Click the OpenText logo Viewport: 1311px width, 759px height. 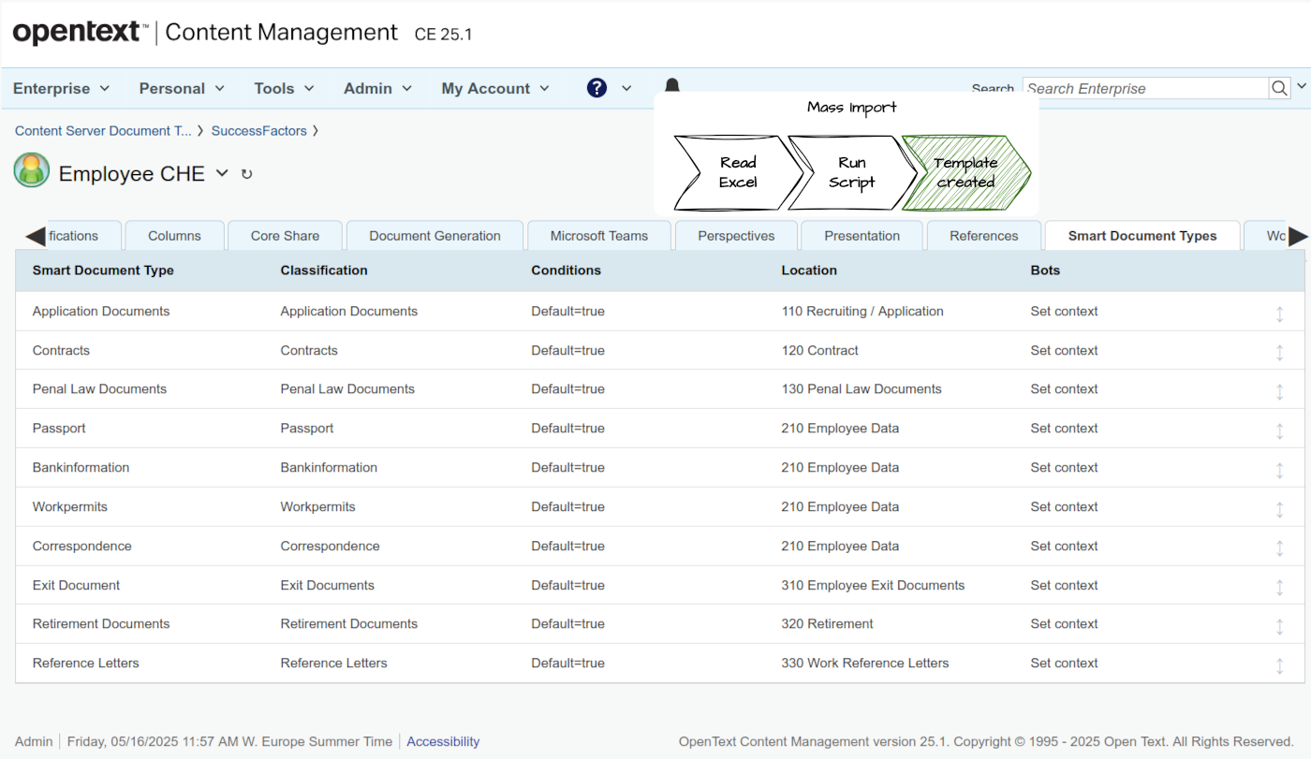(77, 31)
